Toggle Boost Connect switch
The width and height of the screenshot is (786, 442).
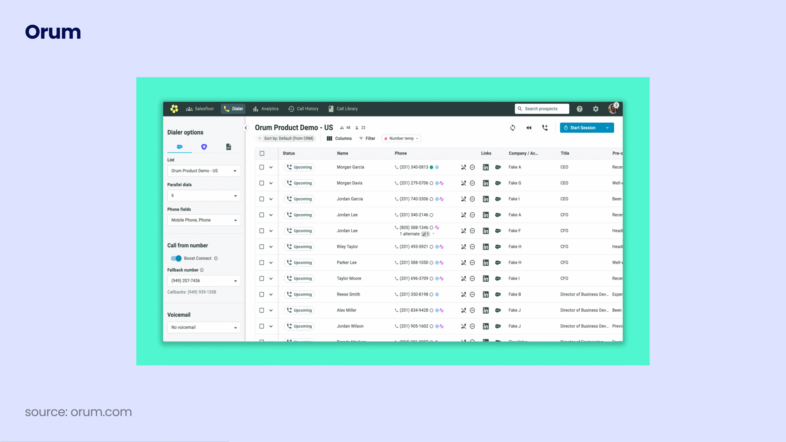[x=176, y=258]
